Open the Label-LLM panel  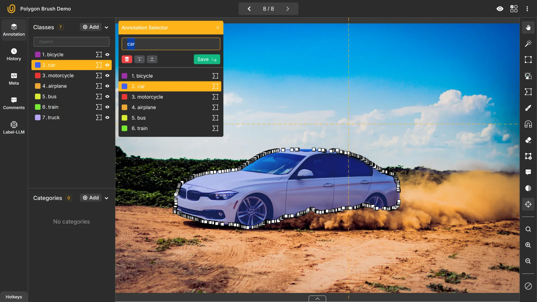point(14,127)
